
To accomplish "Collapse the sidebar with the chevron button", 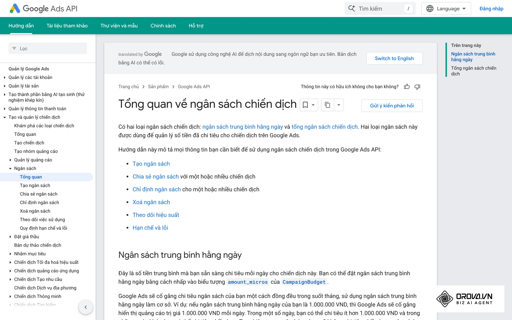I will (86, 307).
